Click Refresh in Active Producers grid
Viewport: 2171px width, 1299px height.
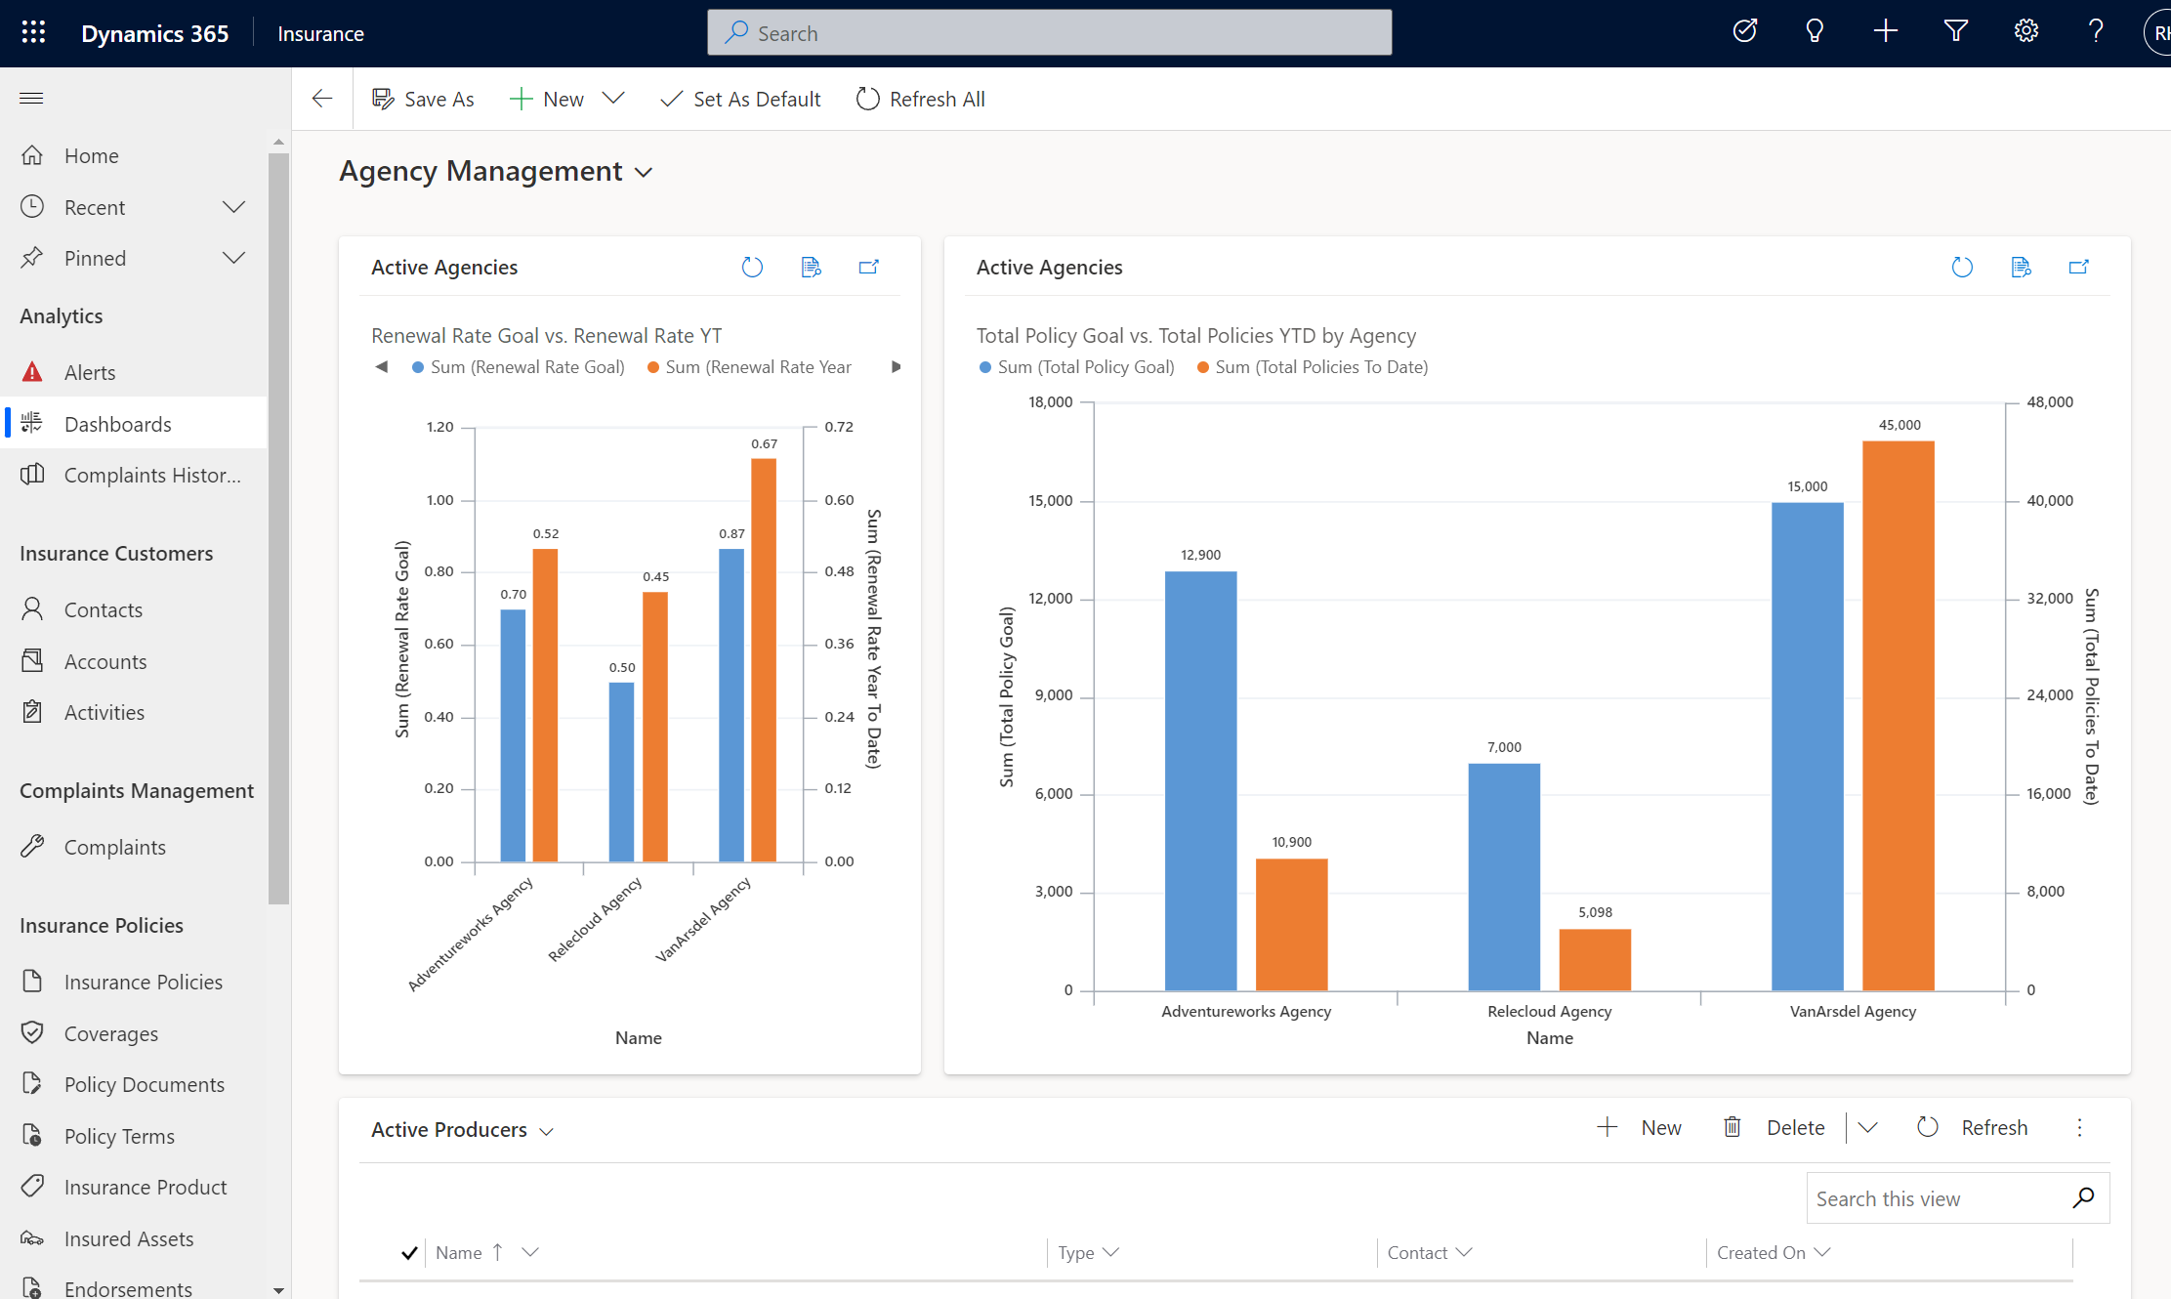pos(1972,1128)
